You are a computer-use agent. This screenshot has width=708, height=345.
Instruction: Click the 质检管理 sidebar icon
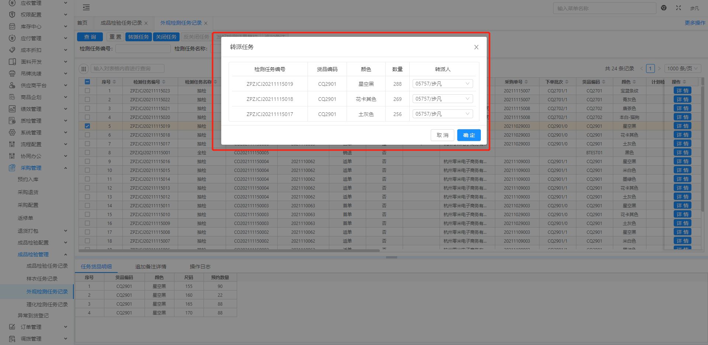click(x=12, y=121)
